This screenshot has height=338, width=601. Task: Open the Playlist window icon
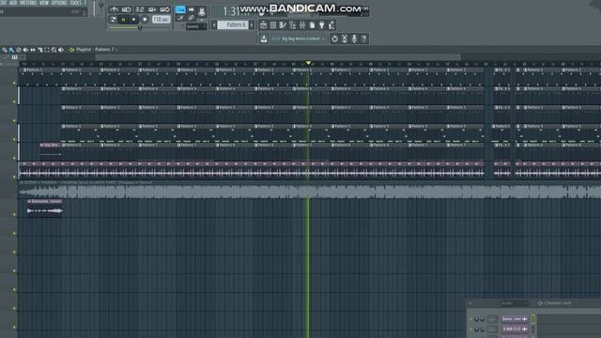(x=263, y=25)
